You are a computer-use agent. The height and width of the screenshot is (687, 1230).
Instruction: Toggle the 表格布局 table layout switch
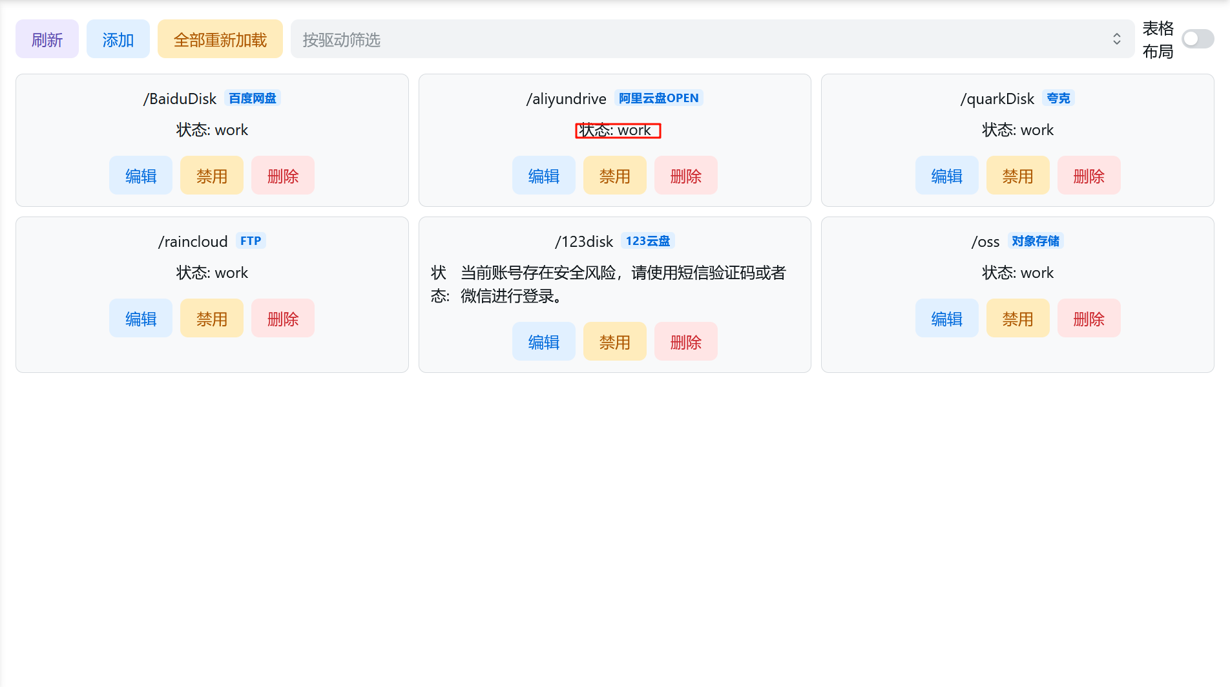click(1198, 39)
